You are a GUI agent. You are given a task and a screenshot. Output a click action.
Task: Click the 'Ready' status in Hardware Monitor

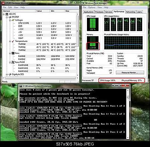(5, 82)
